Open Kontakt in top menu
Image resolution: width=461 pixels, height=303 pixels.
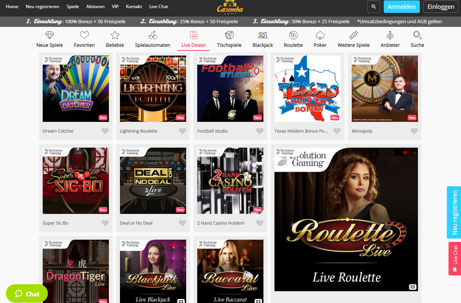(x=134, y=7)
